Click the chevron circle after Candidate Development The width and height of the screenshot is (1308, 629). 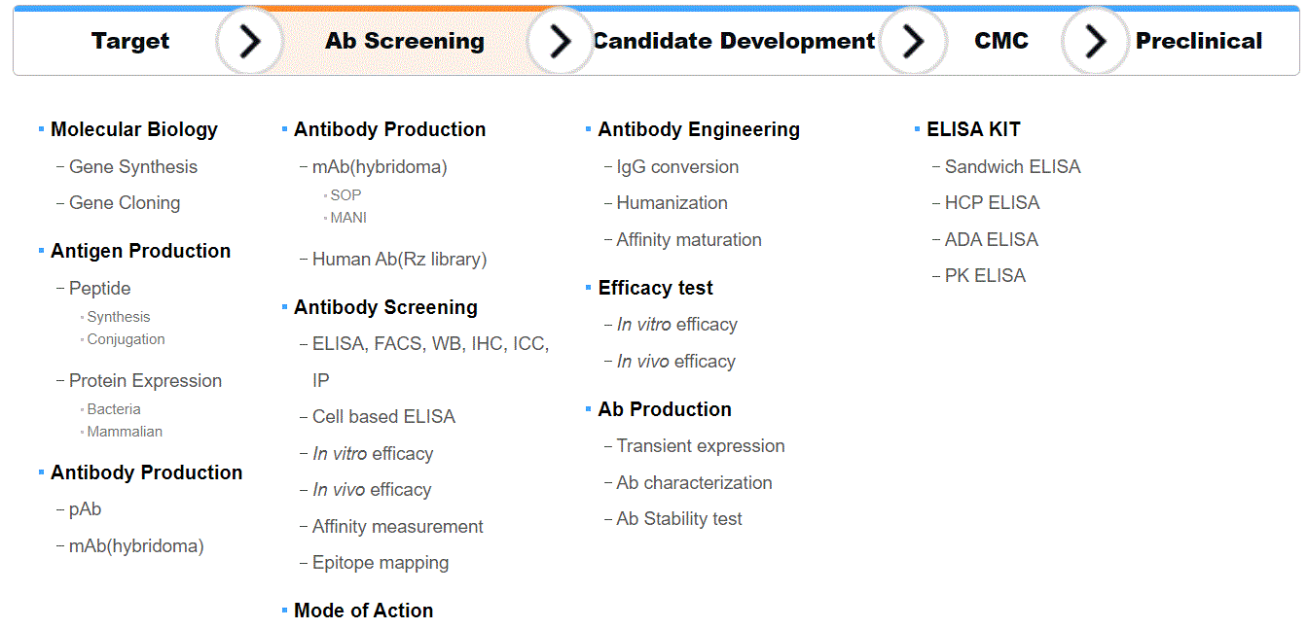(913, 41)
